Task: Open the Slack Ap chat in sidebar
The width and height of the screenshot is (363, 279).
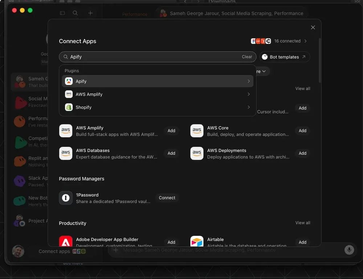Action: pyautogui.click(x=30, y=181)
